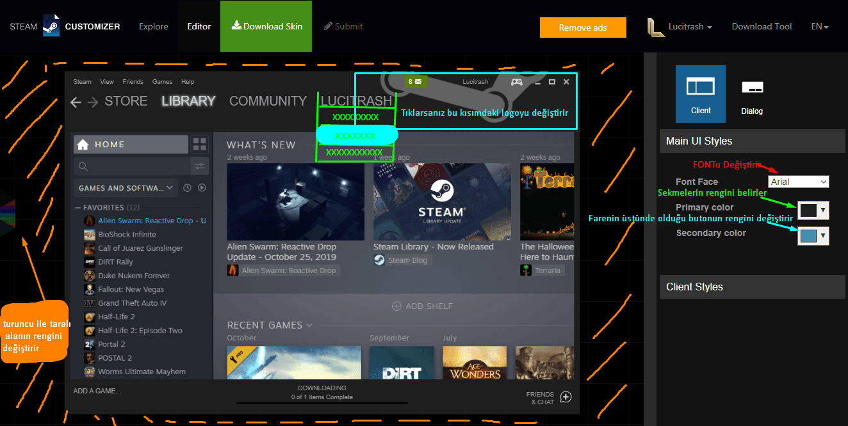Image resolution: width=848 pixels, height=426 pixels.
Task: Click the Download Skin button
Action: (x=266, y=26)
